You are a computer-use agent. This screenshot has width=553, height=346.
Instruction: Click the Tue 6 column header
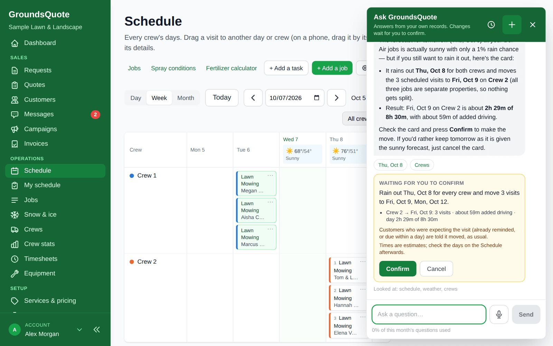(x=243, y=150)
